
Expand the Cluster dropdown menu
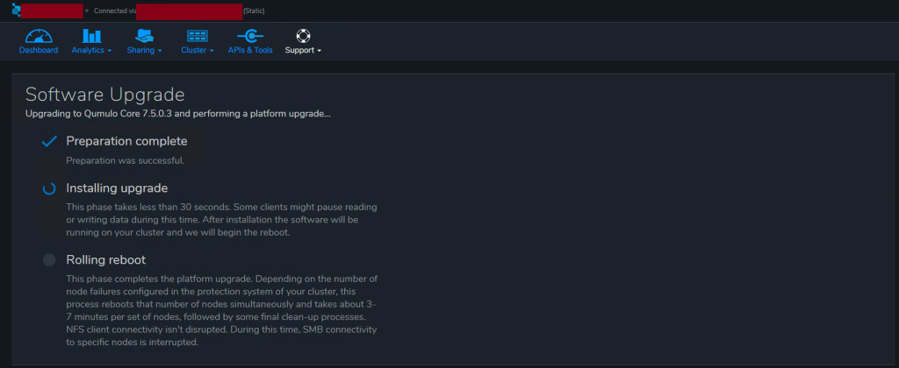[198, 50]
